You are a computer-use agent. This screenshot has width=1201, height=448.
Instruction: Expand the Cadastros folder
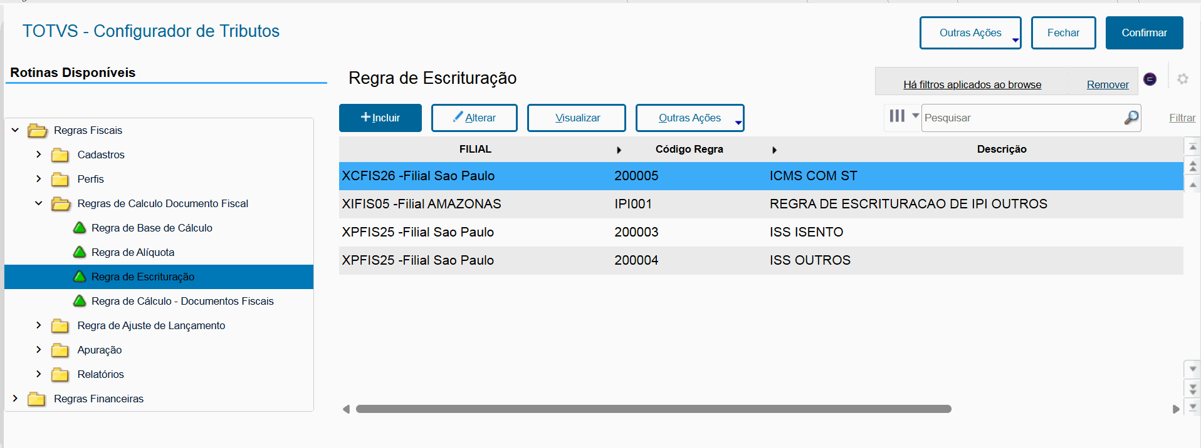[x=39, y=155]
